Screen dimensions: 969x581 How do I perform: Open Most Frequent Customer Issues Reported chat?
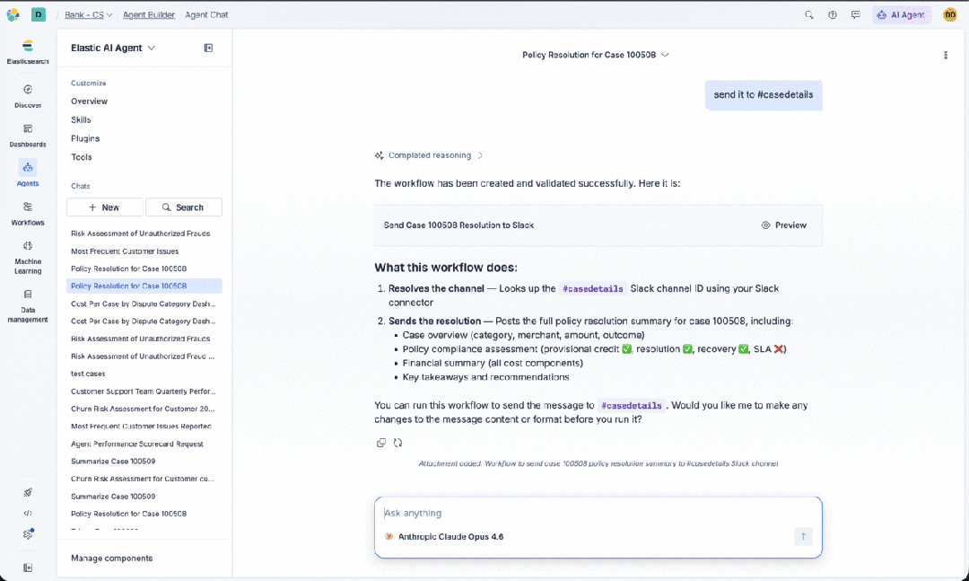click(141, 427)
